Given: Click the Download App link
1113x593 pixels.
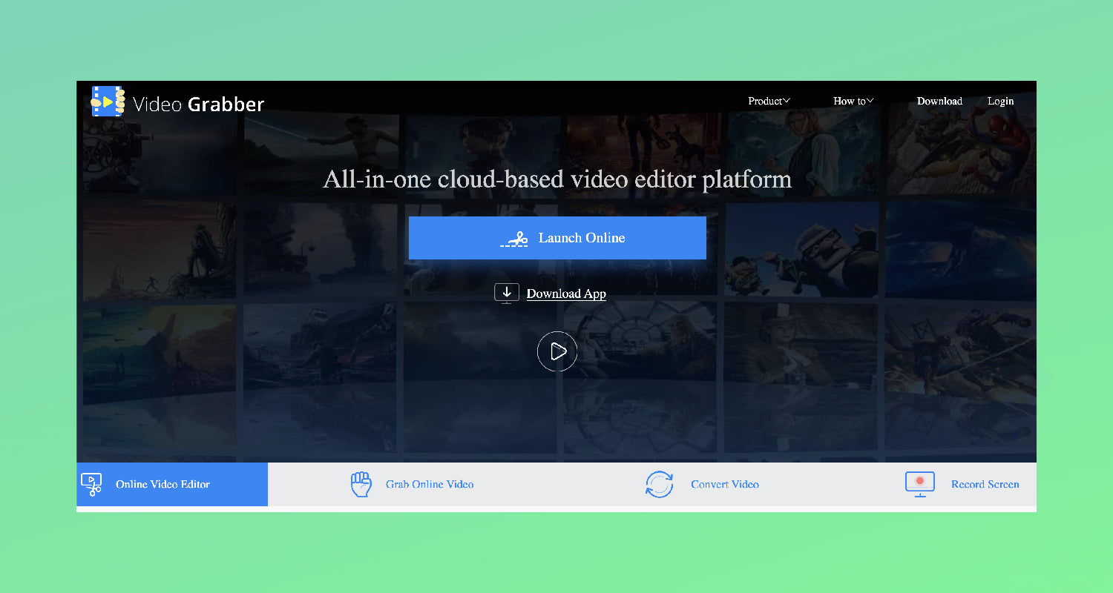Looking at the screenshot, I should pos(566,294).
